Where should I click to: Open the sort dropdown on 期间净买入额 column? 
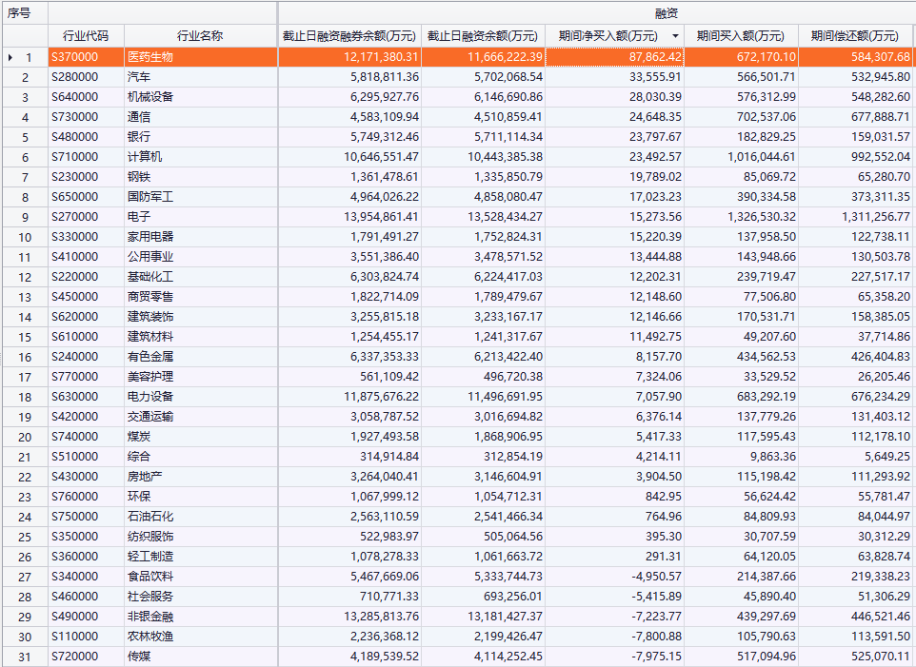[675, 36]
